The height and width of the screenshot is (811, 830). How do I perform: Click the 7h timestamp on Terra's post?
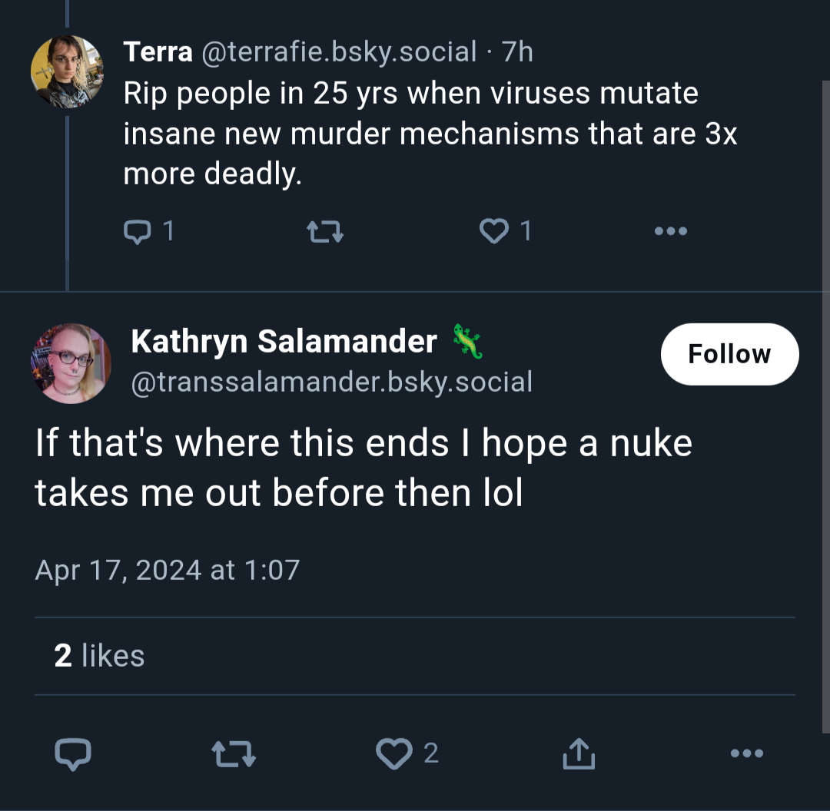pyautogui.click(x=517, y=52)
